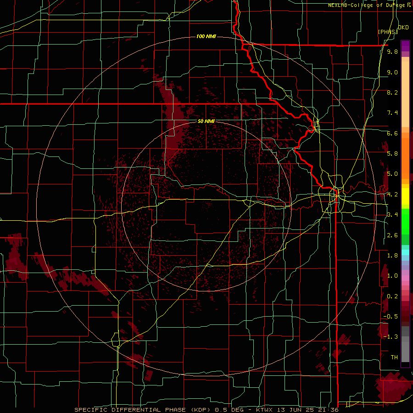Screen dimensions: 413x413
Task: Click the [PHAS] label above the color bar
Action: click(x=388, y=32)
